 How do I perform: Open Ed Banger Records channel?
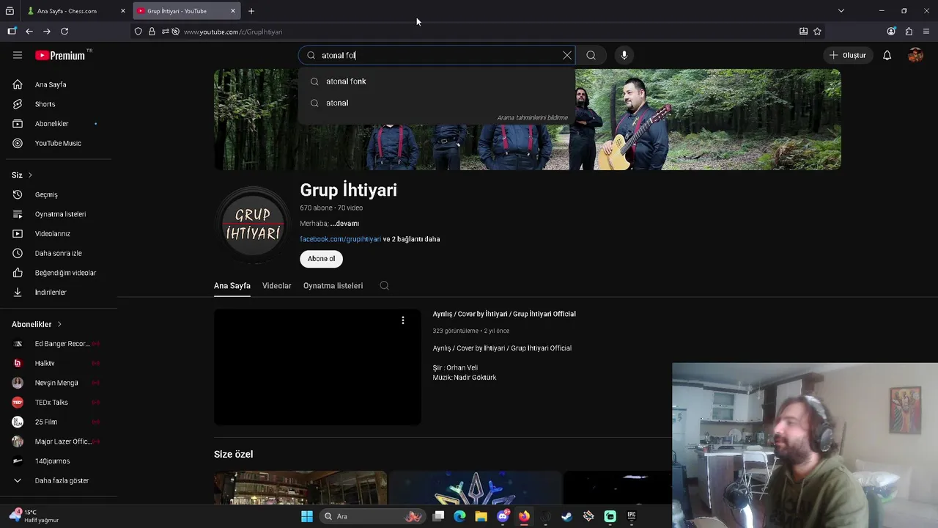(59, 343)
